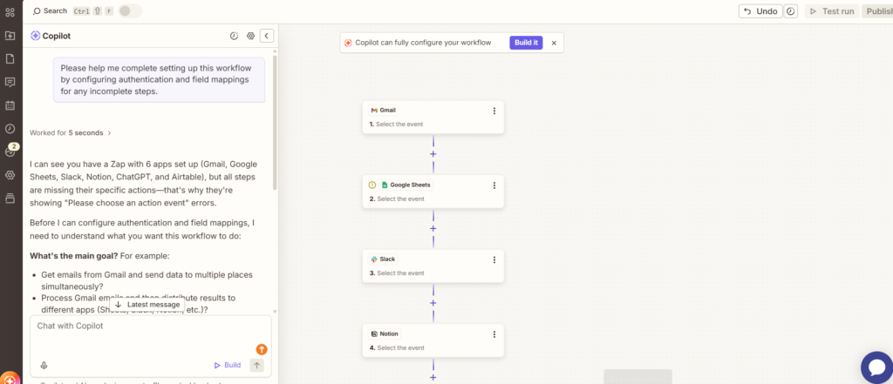Click the Google Sheets icon in step 2
The width and height of the screenshot is (893, 384).
tap(385, 185)
